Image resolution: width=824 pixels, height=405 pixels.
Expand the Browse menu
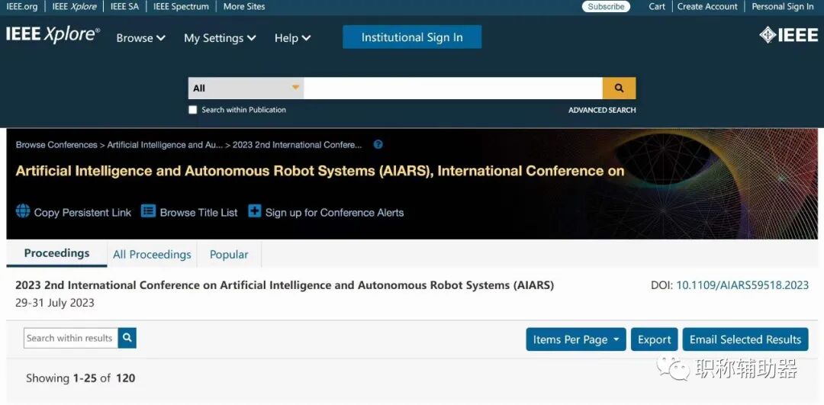(x=141, y=38)
